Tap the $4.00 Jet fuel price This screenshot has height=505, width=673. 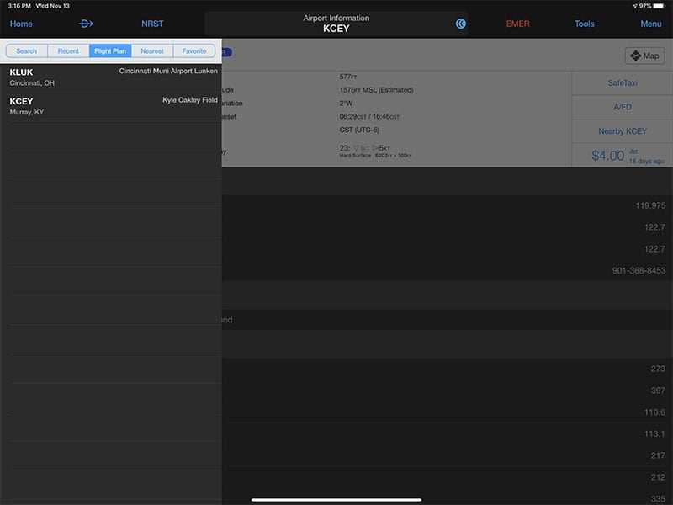pyautogui.click(x=623, y=155)
